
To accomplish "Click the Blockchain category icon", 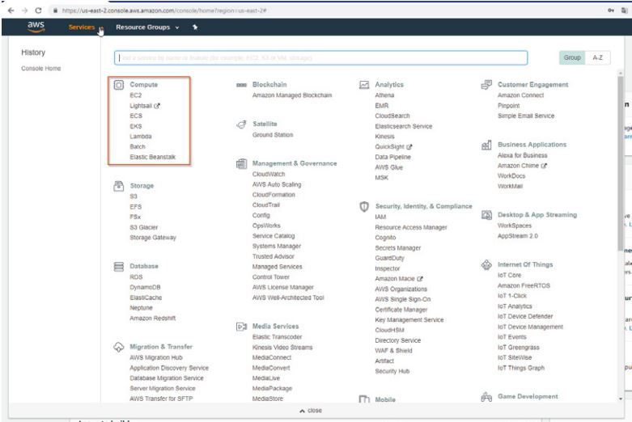I will point(241,85).
